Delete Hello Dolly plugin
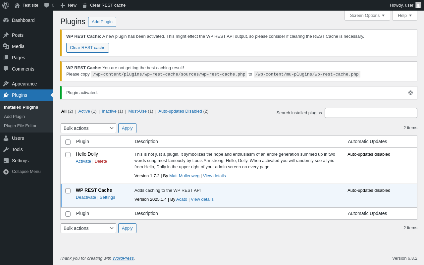 click(101, 161)
